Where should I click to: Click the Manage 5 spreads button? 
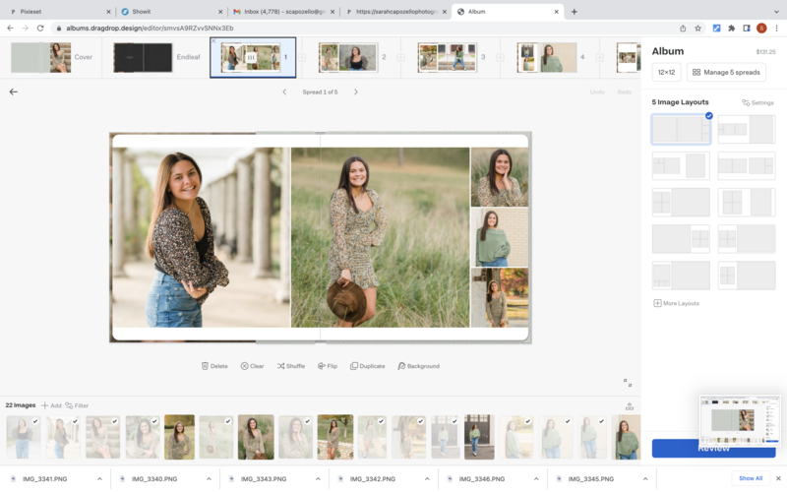point(726,72)
